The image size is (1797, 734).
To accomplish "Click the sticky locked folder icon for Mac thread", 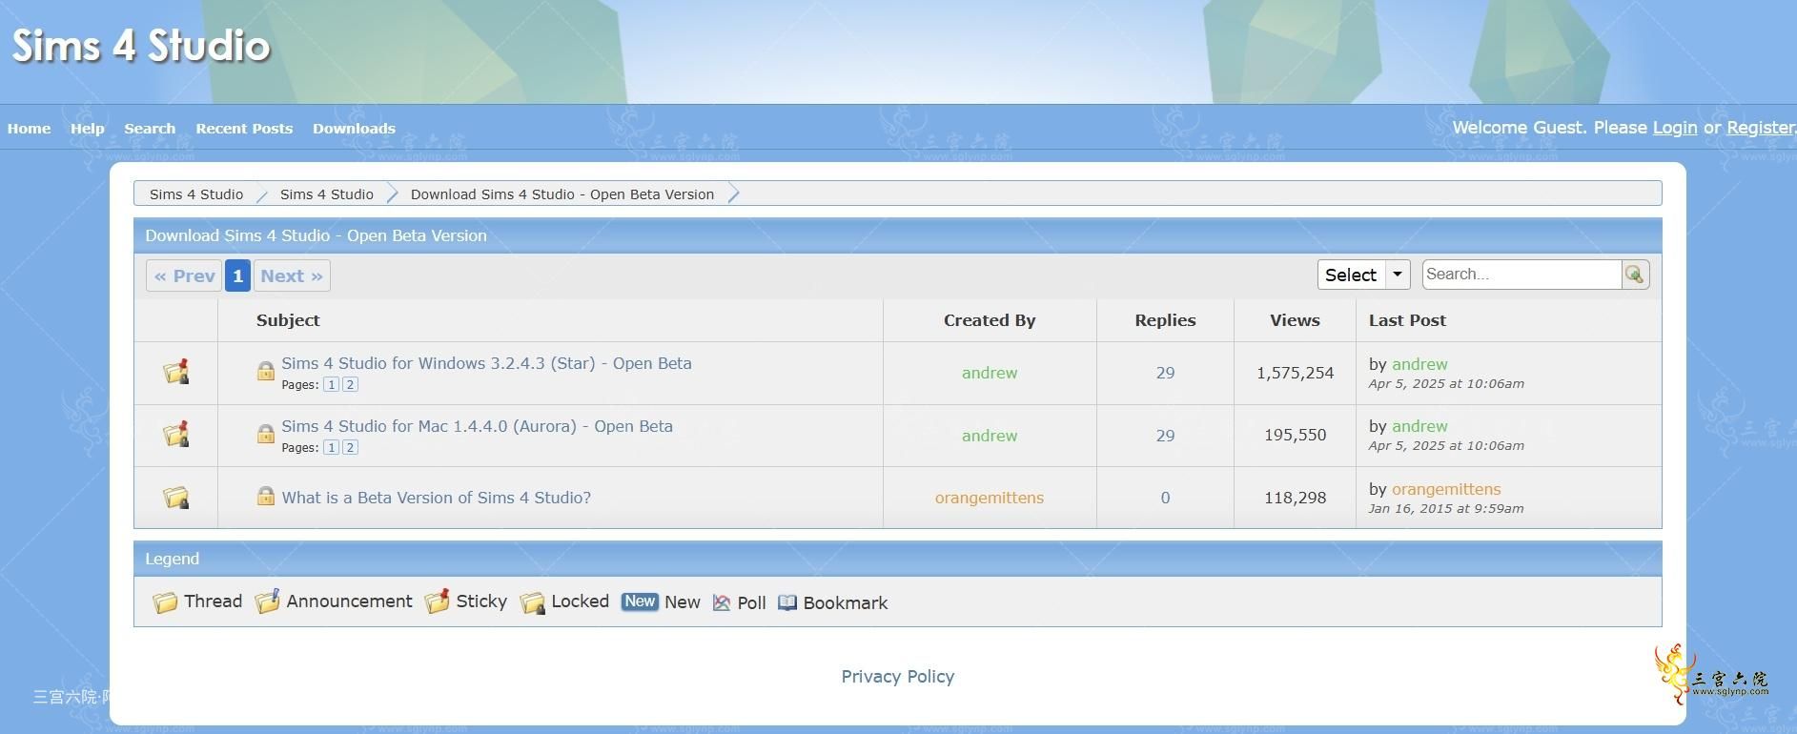I will (176, 435).
